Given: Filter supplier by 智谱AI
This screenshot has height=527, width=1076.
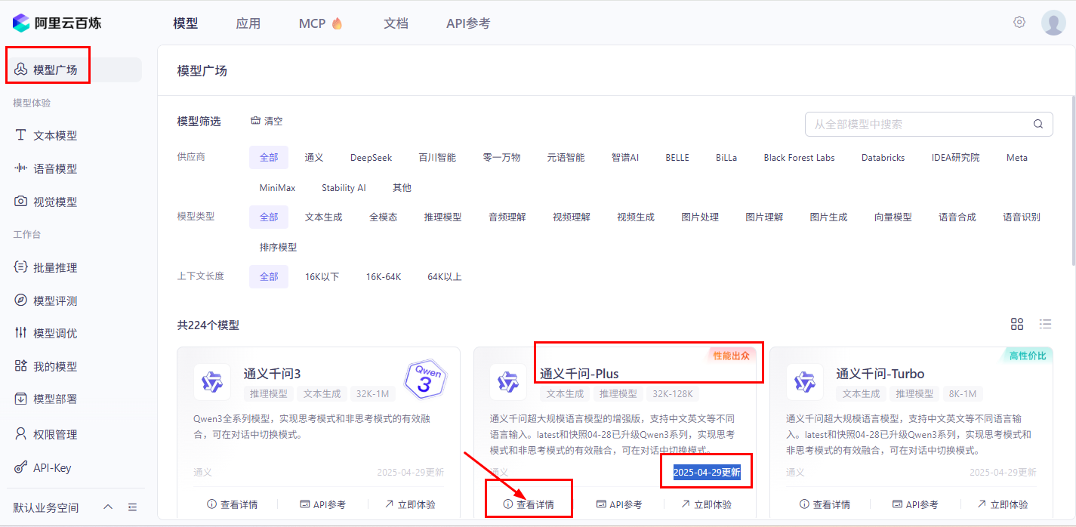Looking at the screenshot, I should [x=625, y=158].
